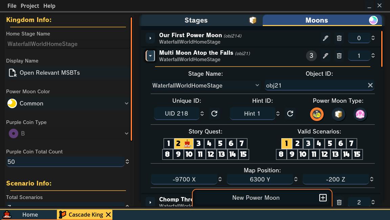Viewport: 390px width, 220px height.
Task: Expand Our First Power Moon details
Action: pos(150,38)
